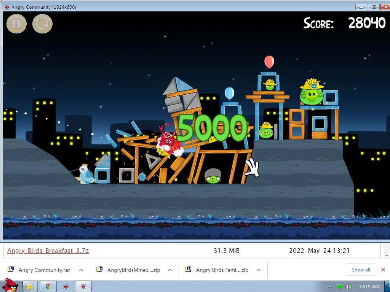This screenshot has height=292, width=390.
Task: Expand options for AngryBirdsMinec....zip download
Action: [170, 270]
